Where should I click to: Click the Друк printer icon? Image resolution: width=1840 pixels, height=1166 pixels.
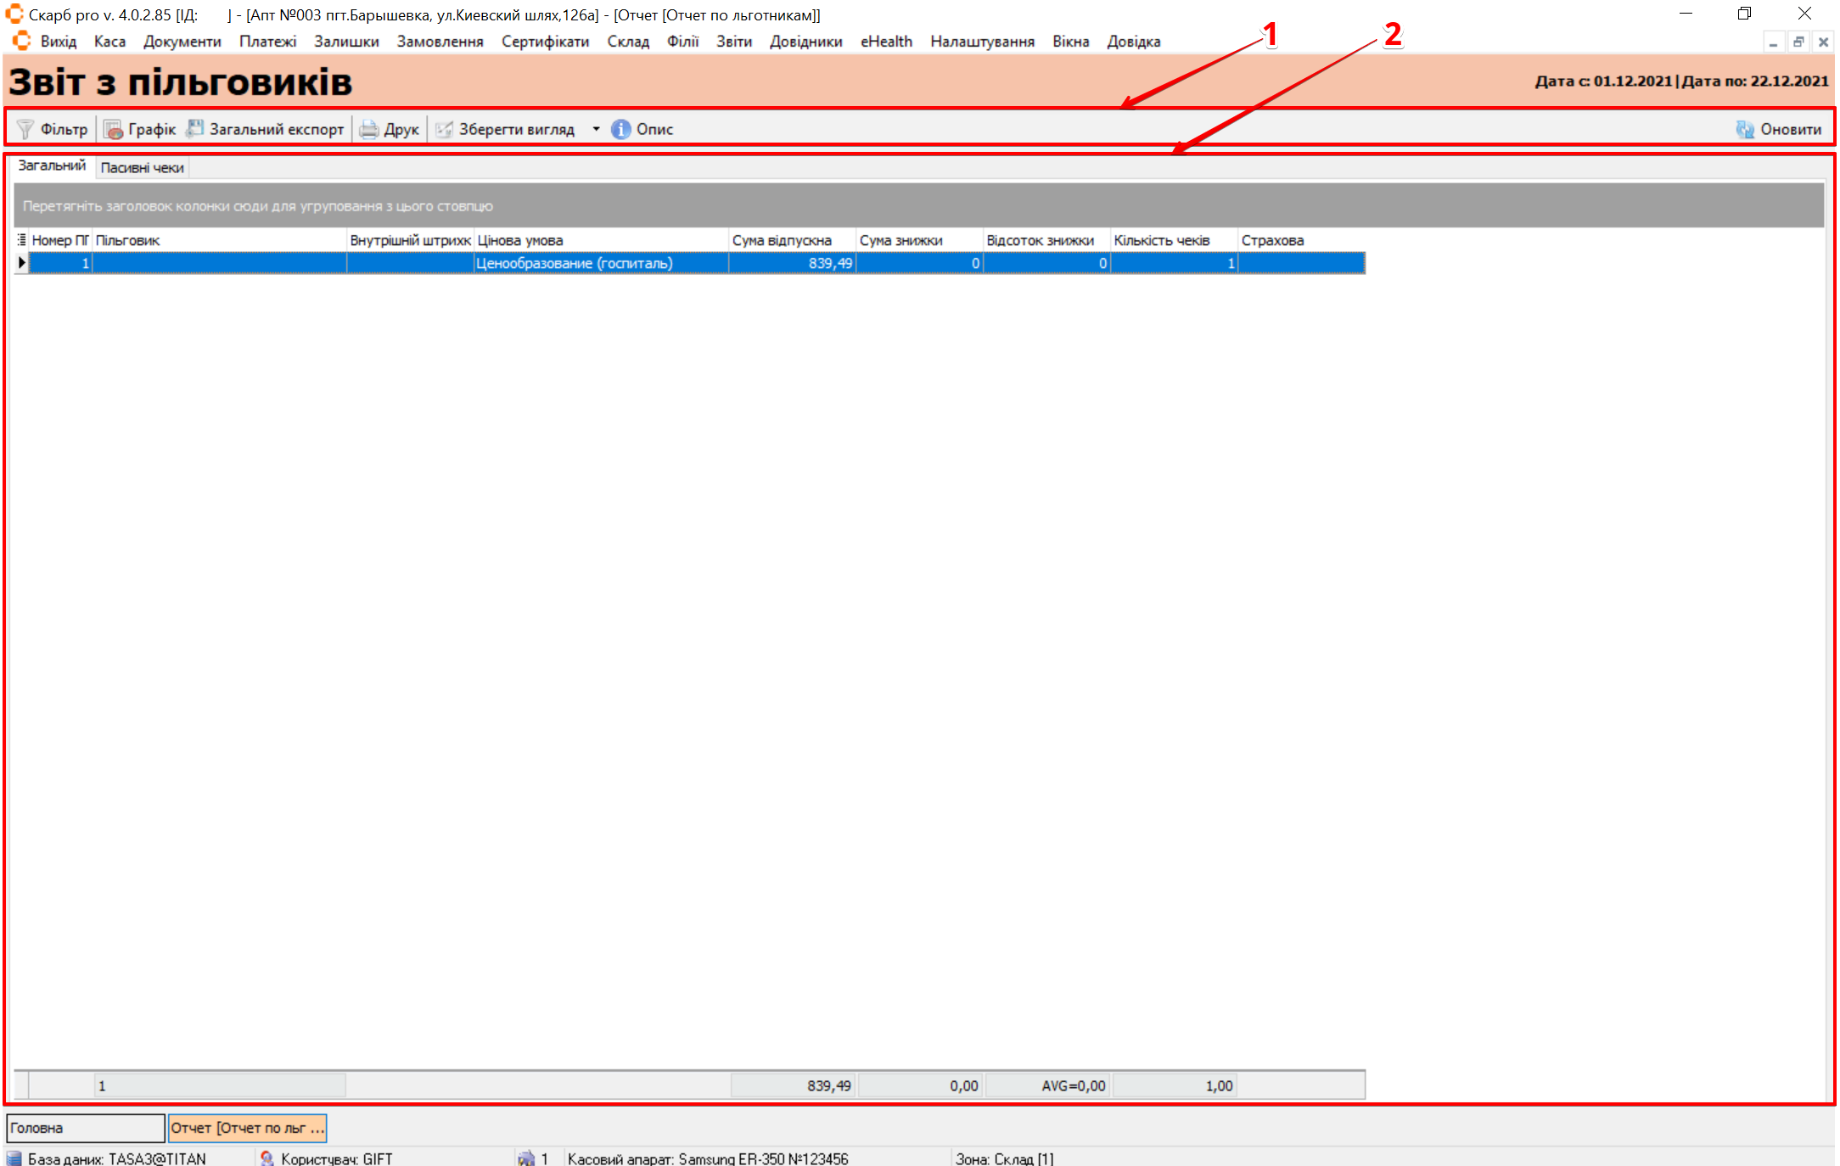coord(368,129)
